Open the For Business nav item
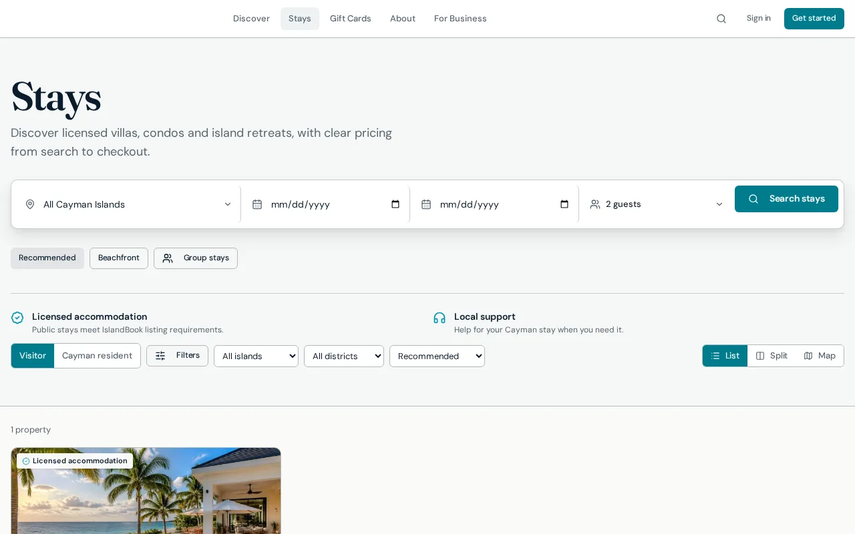 460,19
